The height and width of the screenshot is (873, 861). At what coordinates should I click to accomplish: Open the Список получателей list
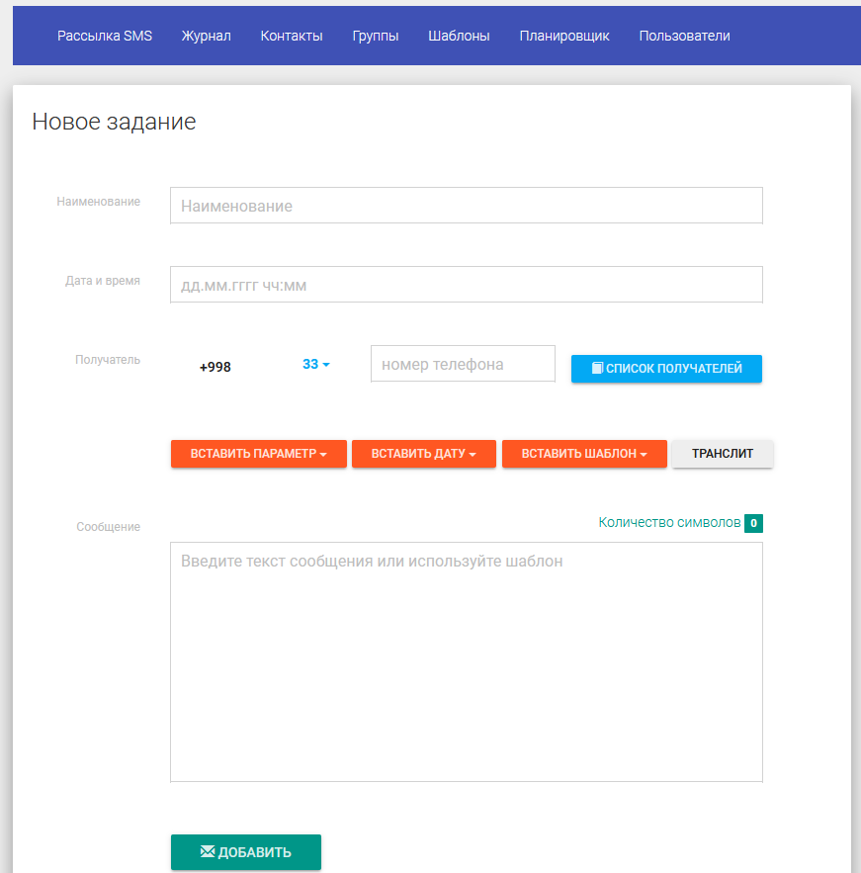click(x=666, y=369)
